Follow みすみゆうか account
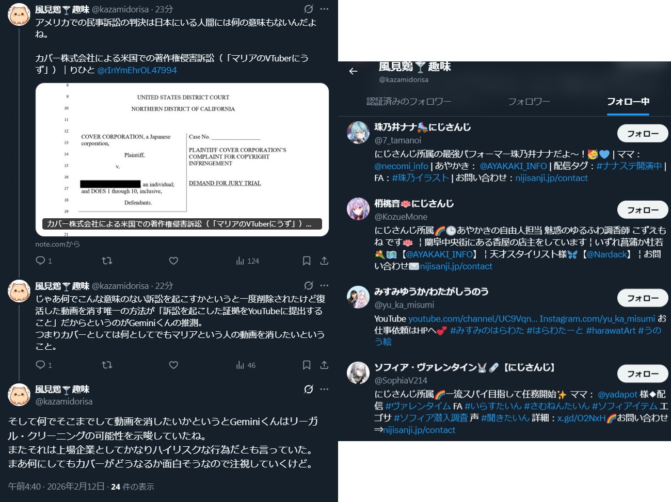The height and width of the screenshot is (502, 671). (643, 298)
